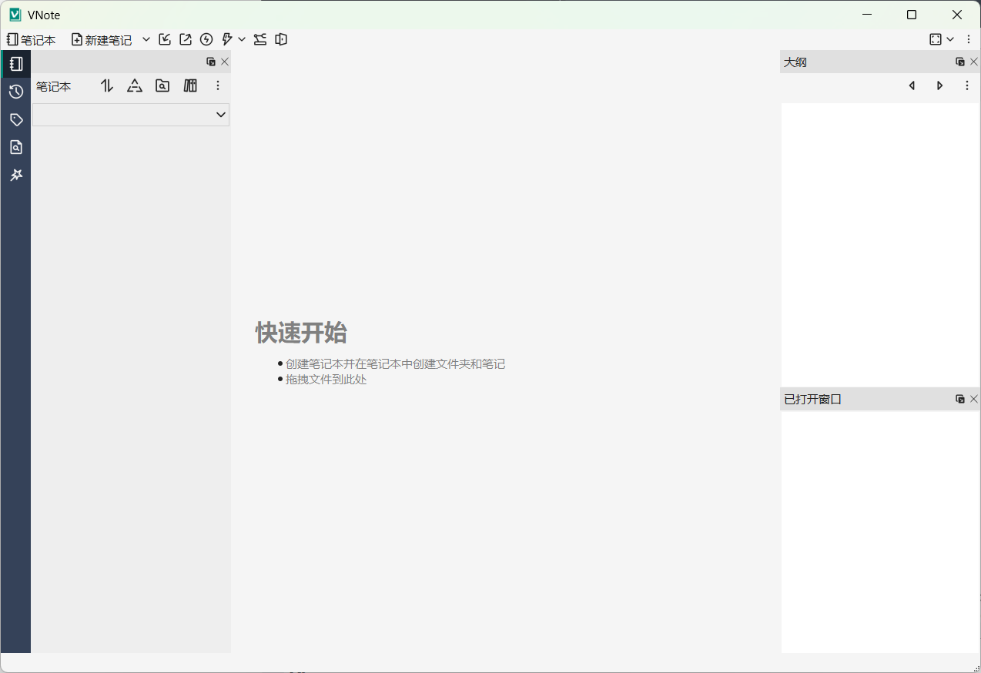Close the 已打开窗口 panel

click(x=974, y=399)
